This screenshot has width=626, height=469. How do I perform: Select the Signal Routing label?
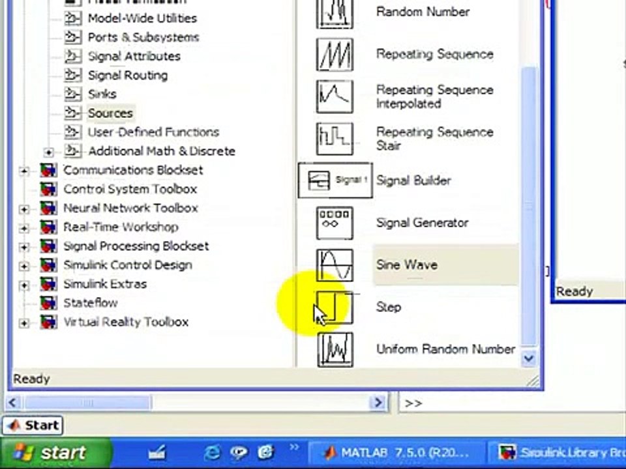click(x=128, y=76)
